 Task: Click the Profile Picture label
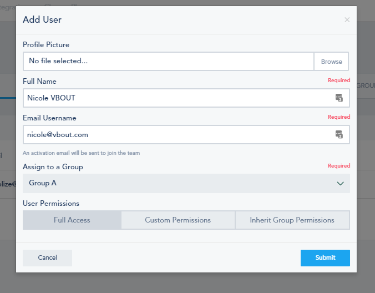point(46,45)
